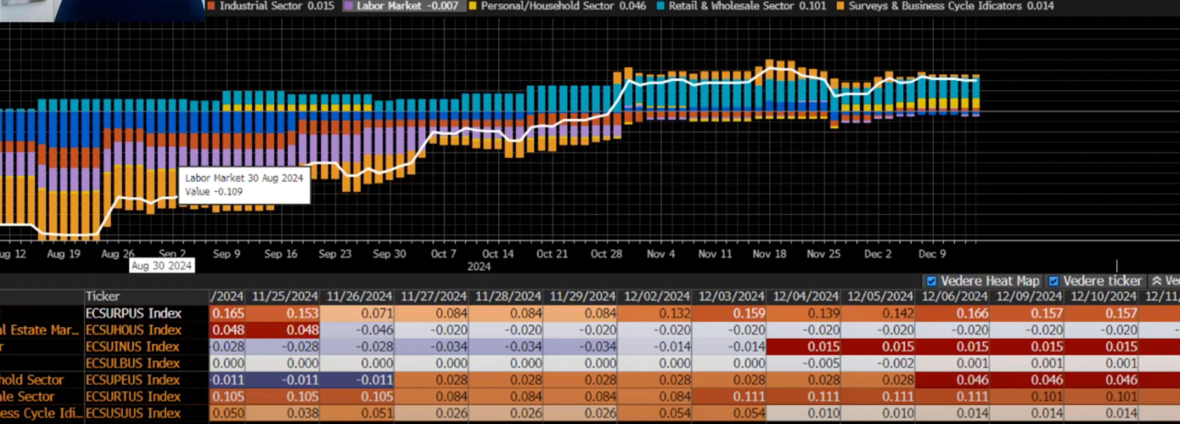
Task: Click the 12/04/2024 date column header
Action: [806, 297]
